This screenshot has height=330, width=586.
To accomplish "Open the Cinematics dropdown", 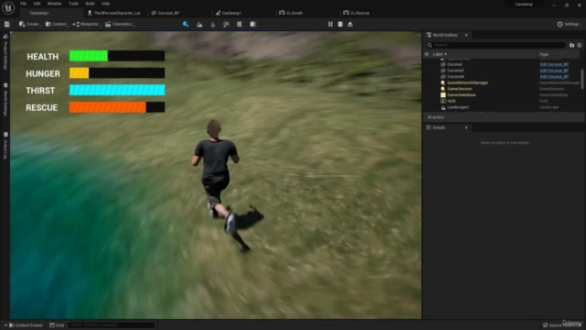I will click(x=119, y=25).
